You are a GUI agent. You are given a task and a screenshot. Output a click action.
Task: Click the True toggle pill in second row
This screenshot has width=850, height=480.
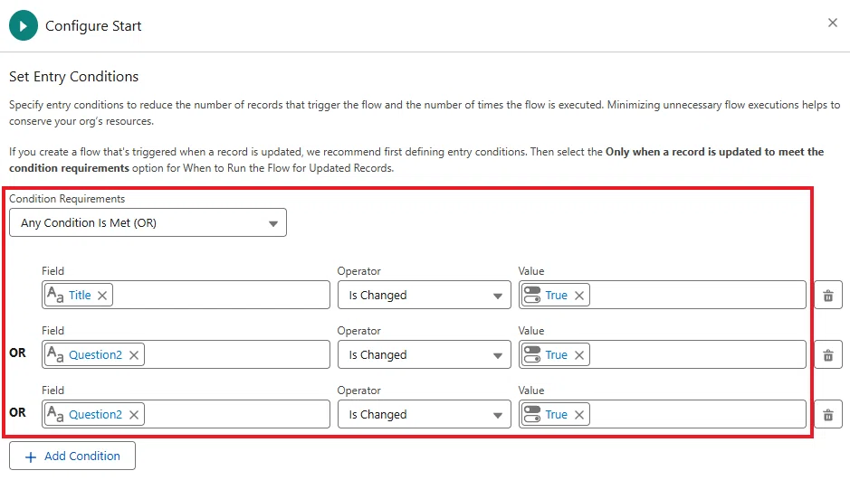point(547,355)
